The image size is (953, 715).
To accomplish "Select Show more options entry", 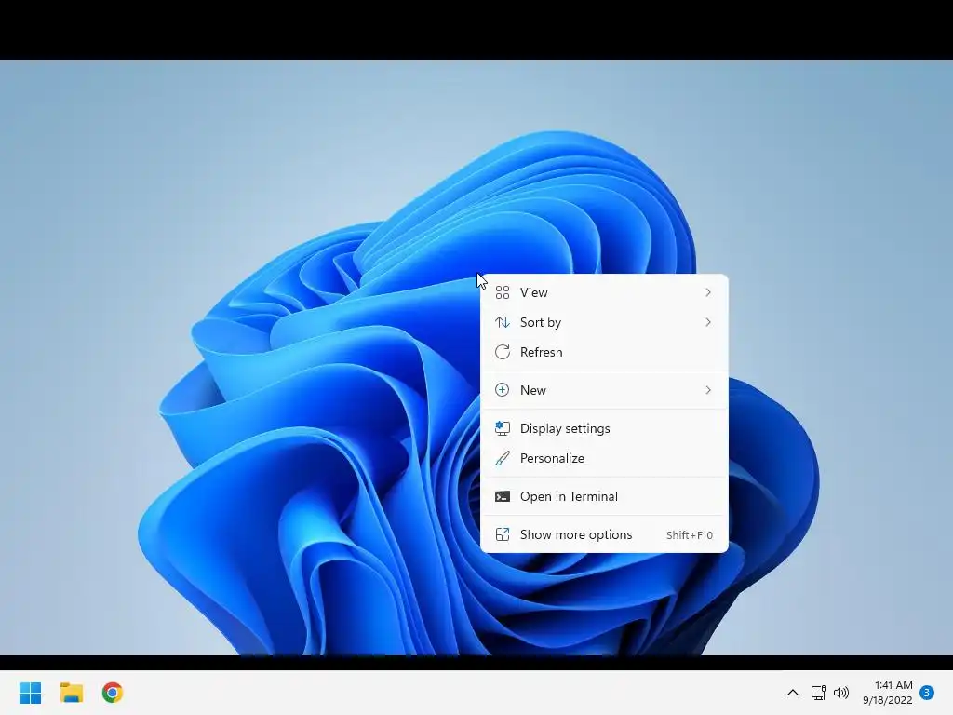I will coord(604,535).
